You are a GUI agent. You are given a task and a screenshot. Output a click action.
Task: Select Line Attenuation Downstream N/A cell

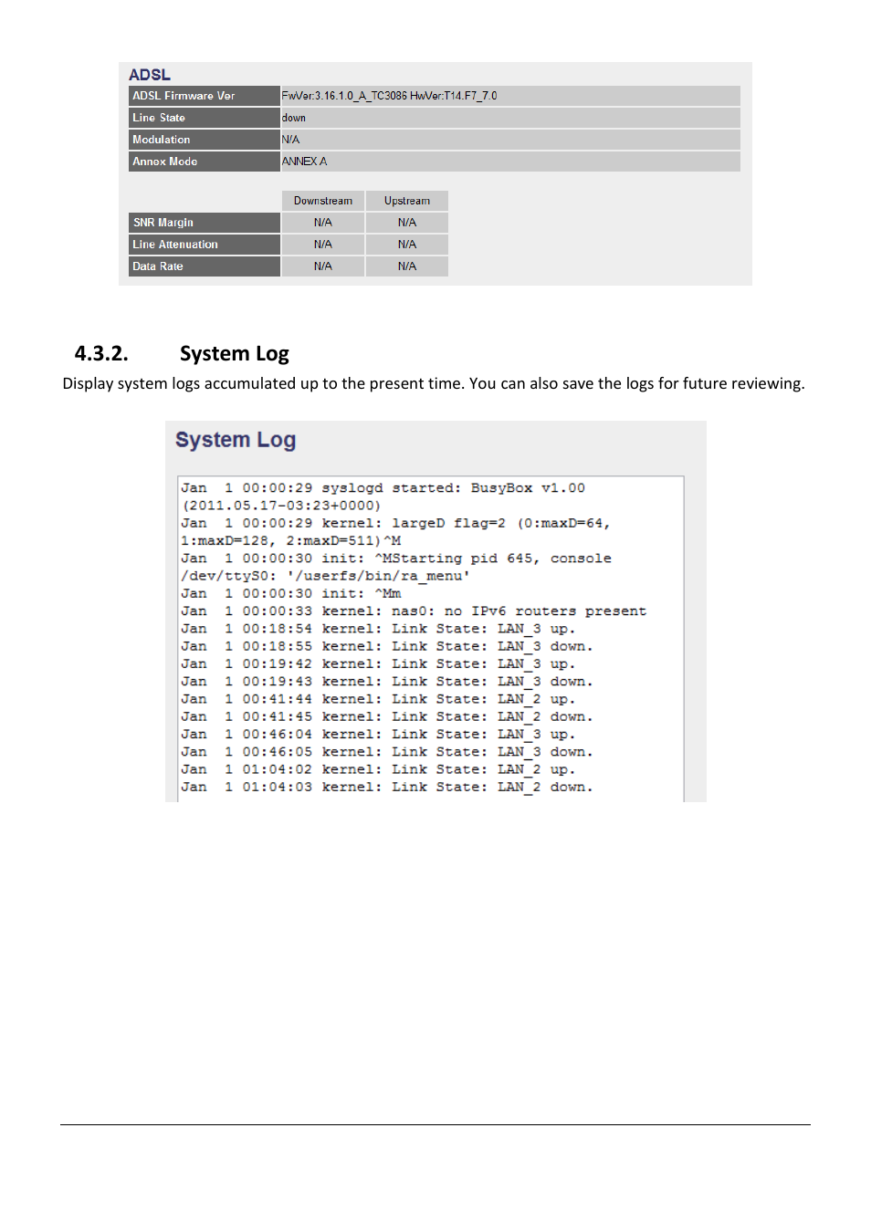click(323, 245)
